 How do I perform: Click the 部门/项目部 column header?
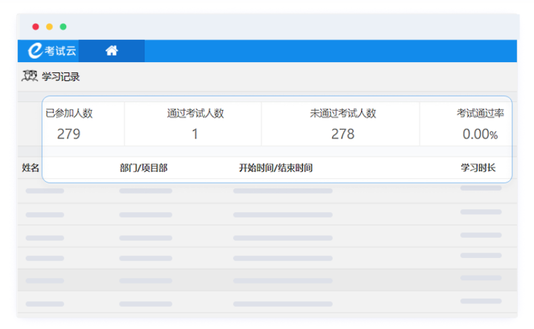pyautogui.click(x=143, y=168)
